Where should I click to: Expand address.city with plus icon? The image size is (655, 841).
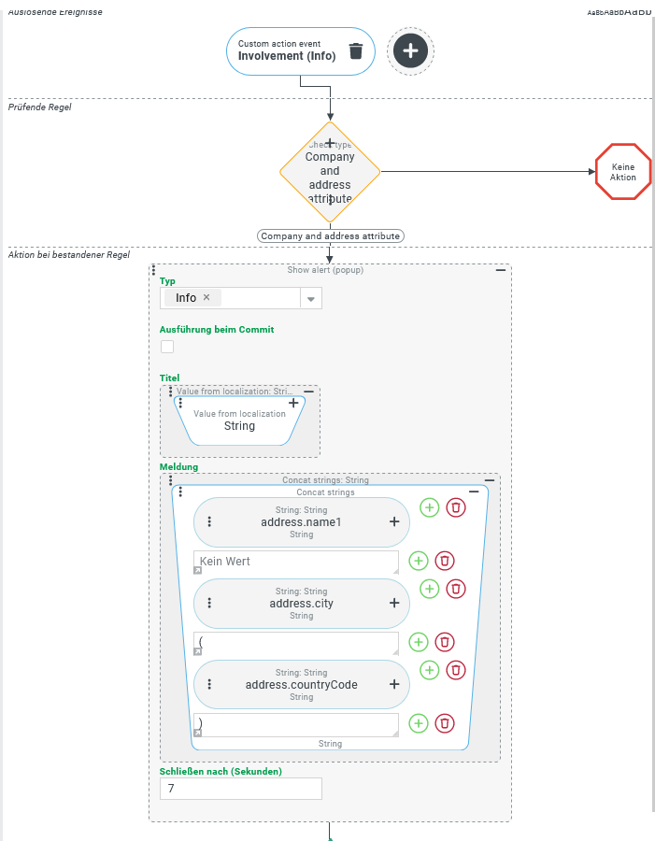coord(394,603)
